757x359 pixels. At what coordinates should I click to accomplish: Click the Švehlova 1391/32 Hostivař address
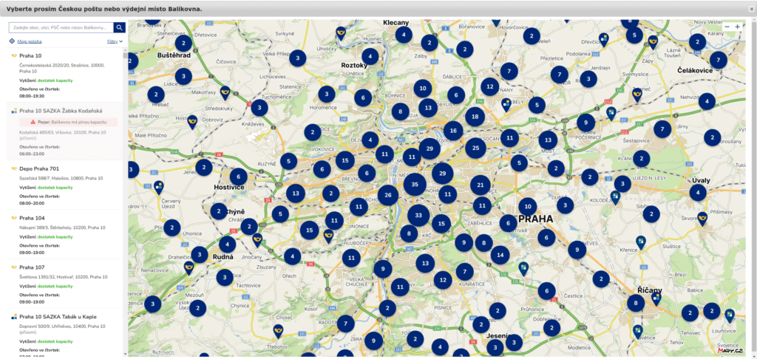64,277
